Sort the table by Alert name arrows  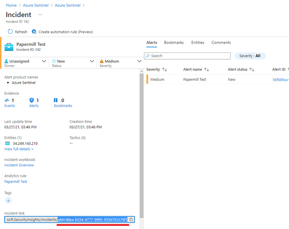click(x=207, y=70)
